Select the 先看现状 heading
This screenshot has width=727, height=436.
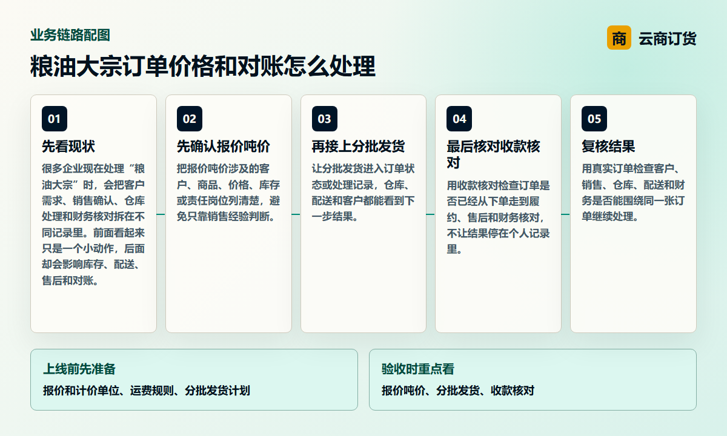68,147
